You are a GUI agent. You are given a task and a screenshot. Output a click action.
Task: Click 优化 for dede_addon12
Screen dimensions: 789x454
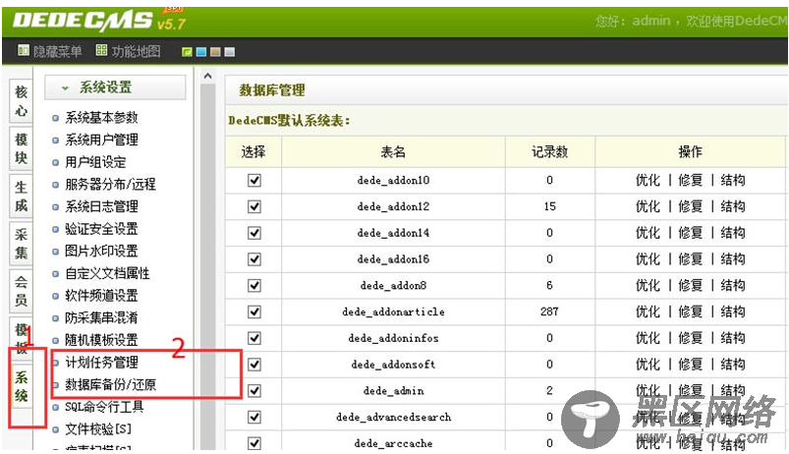click(x=648, y=206)
